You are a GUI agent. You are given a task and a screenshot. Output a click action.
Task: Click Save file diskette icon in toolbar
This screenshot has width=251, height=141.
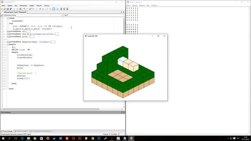[x=7, y=9]
